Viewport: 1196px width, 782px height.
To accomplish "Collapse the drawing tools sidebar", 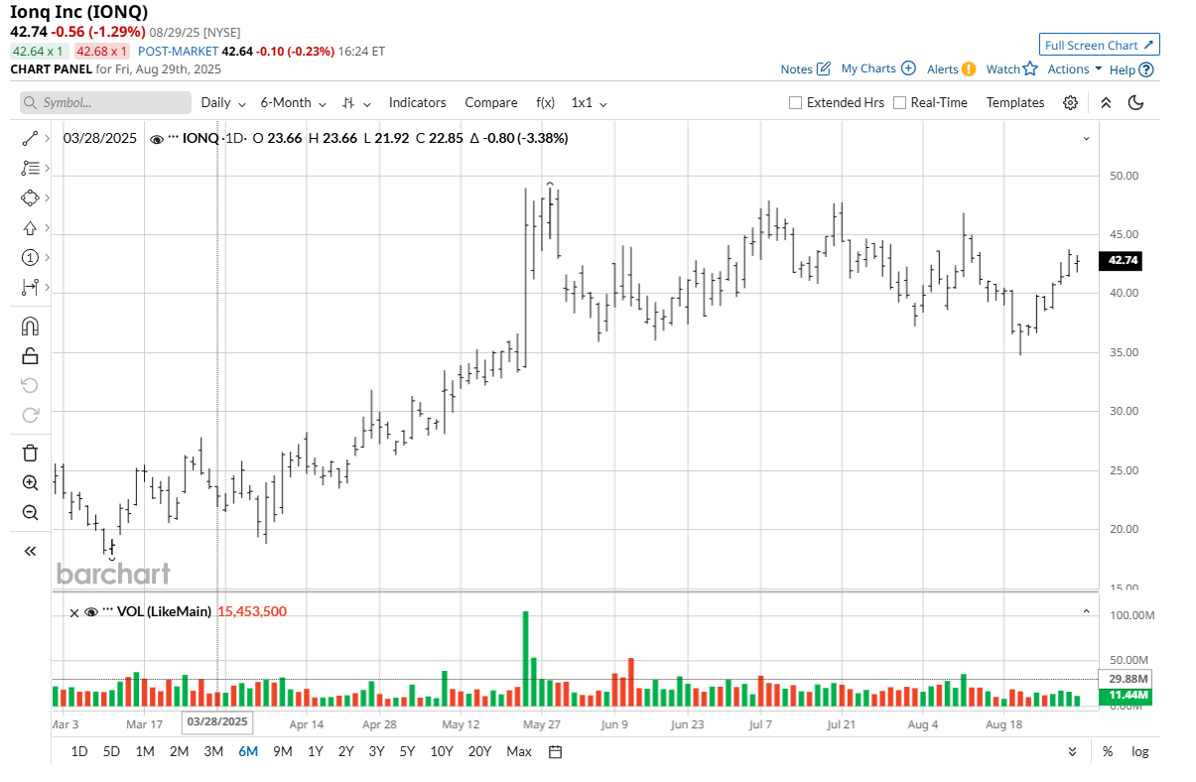I will coord(30,551).
